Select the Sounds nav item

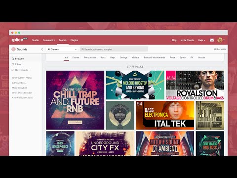pos(63,40)
